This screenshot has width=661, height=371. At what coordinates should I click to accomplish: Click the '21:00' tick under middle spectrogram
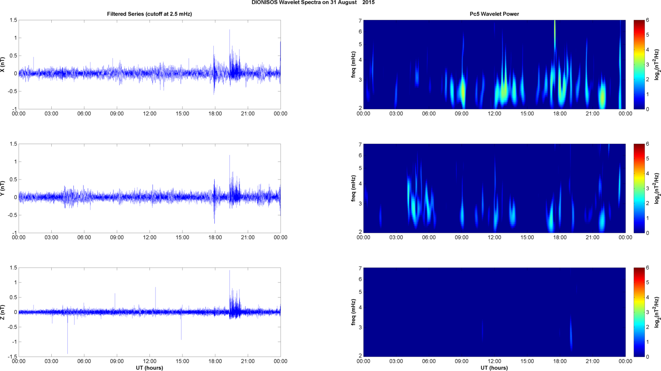(593, 238)
